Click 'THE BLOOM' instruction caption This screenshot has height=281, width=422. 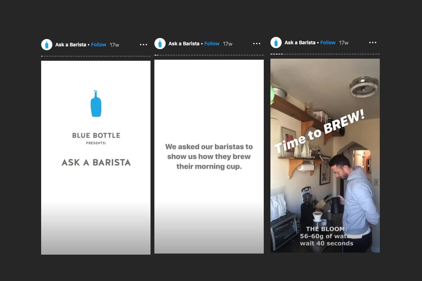[x=327, y=236]
